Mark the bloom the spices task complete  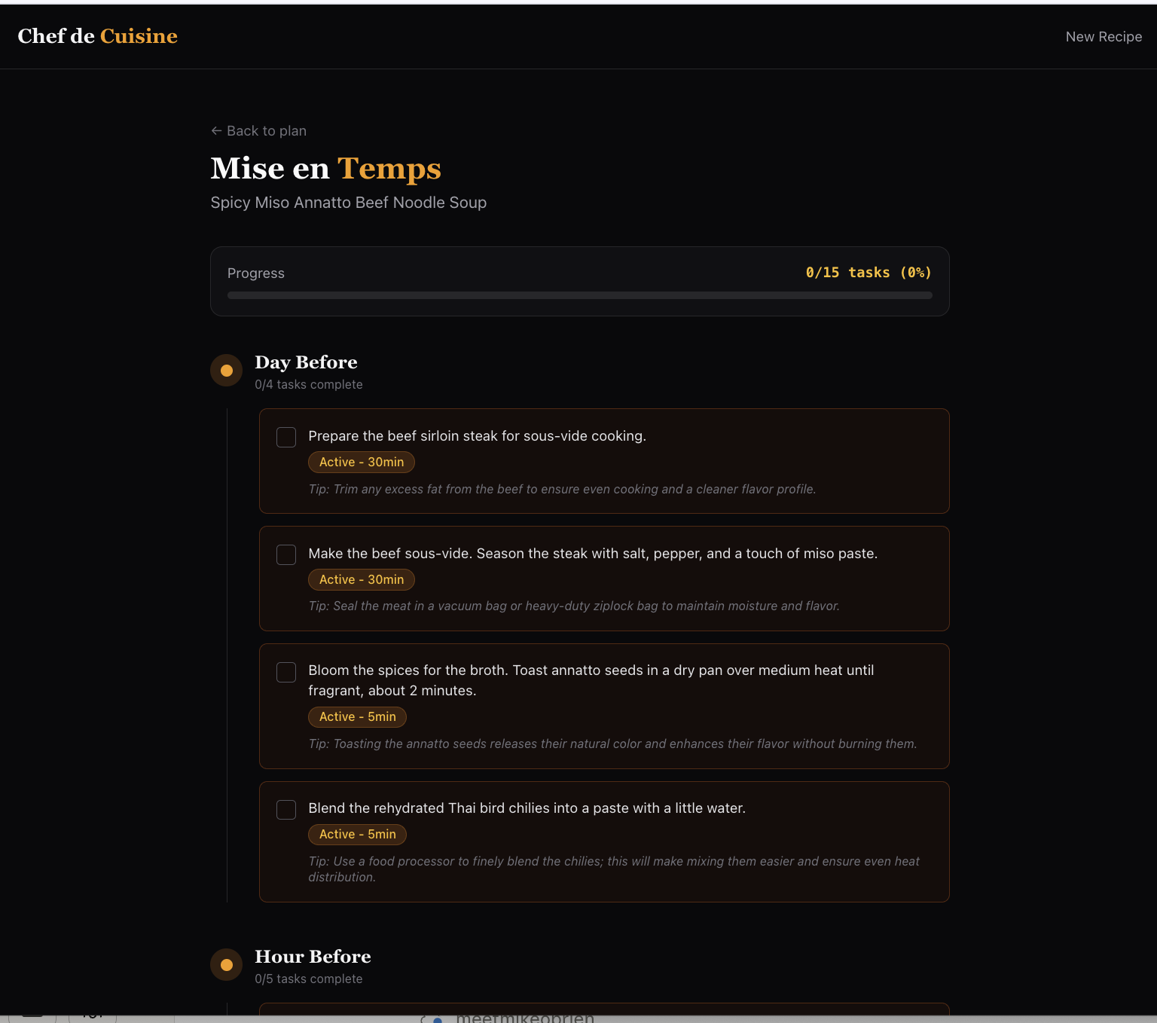point(286,672)
